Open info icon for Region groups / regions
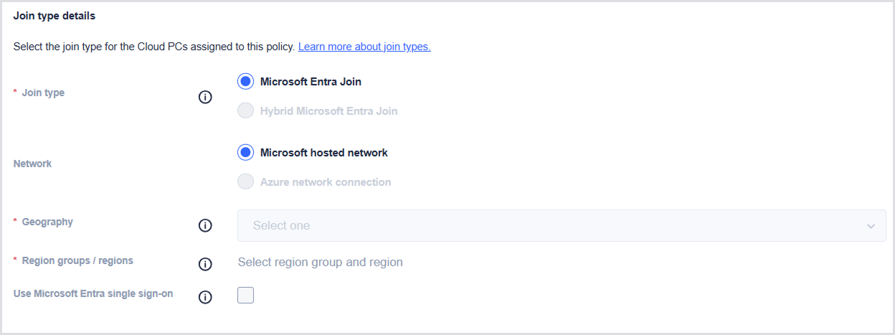This screenshot has width=895, height=335. (x=205, y=264)
